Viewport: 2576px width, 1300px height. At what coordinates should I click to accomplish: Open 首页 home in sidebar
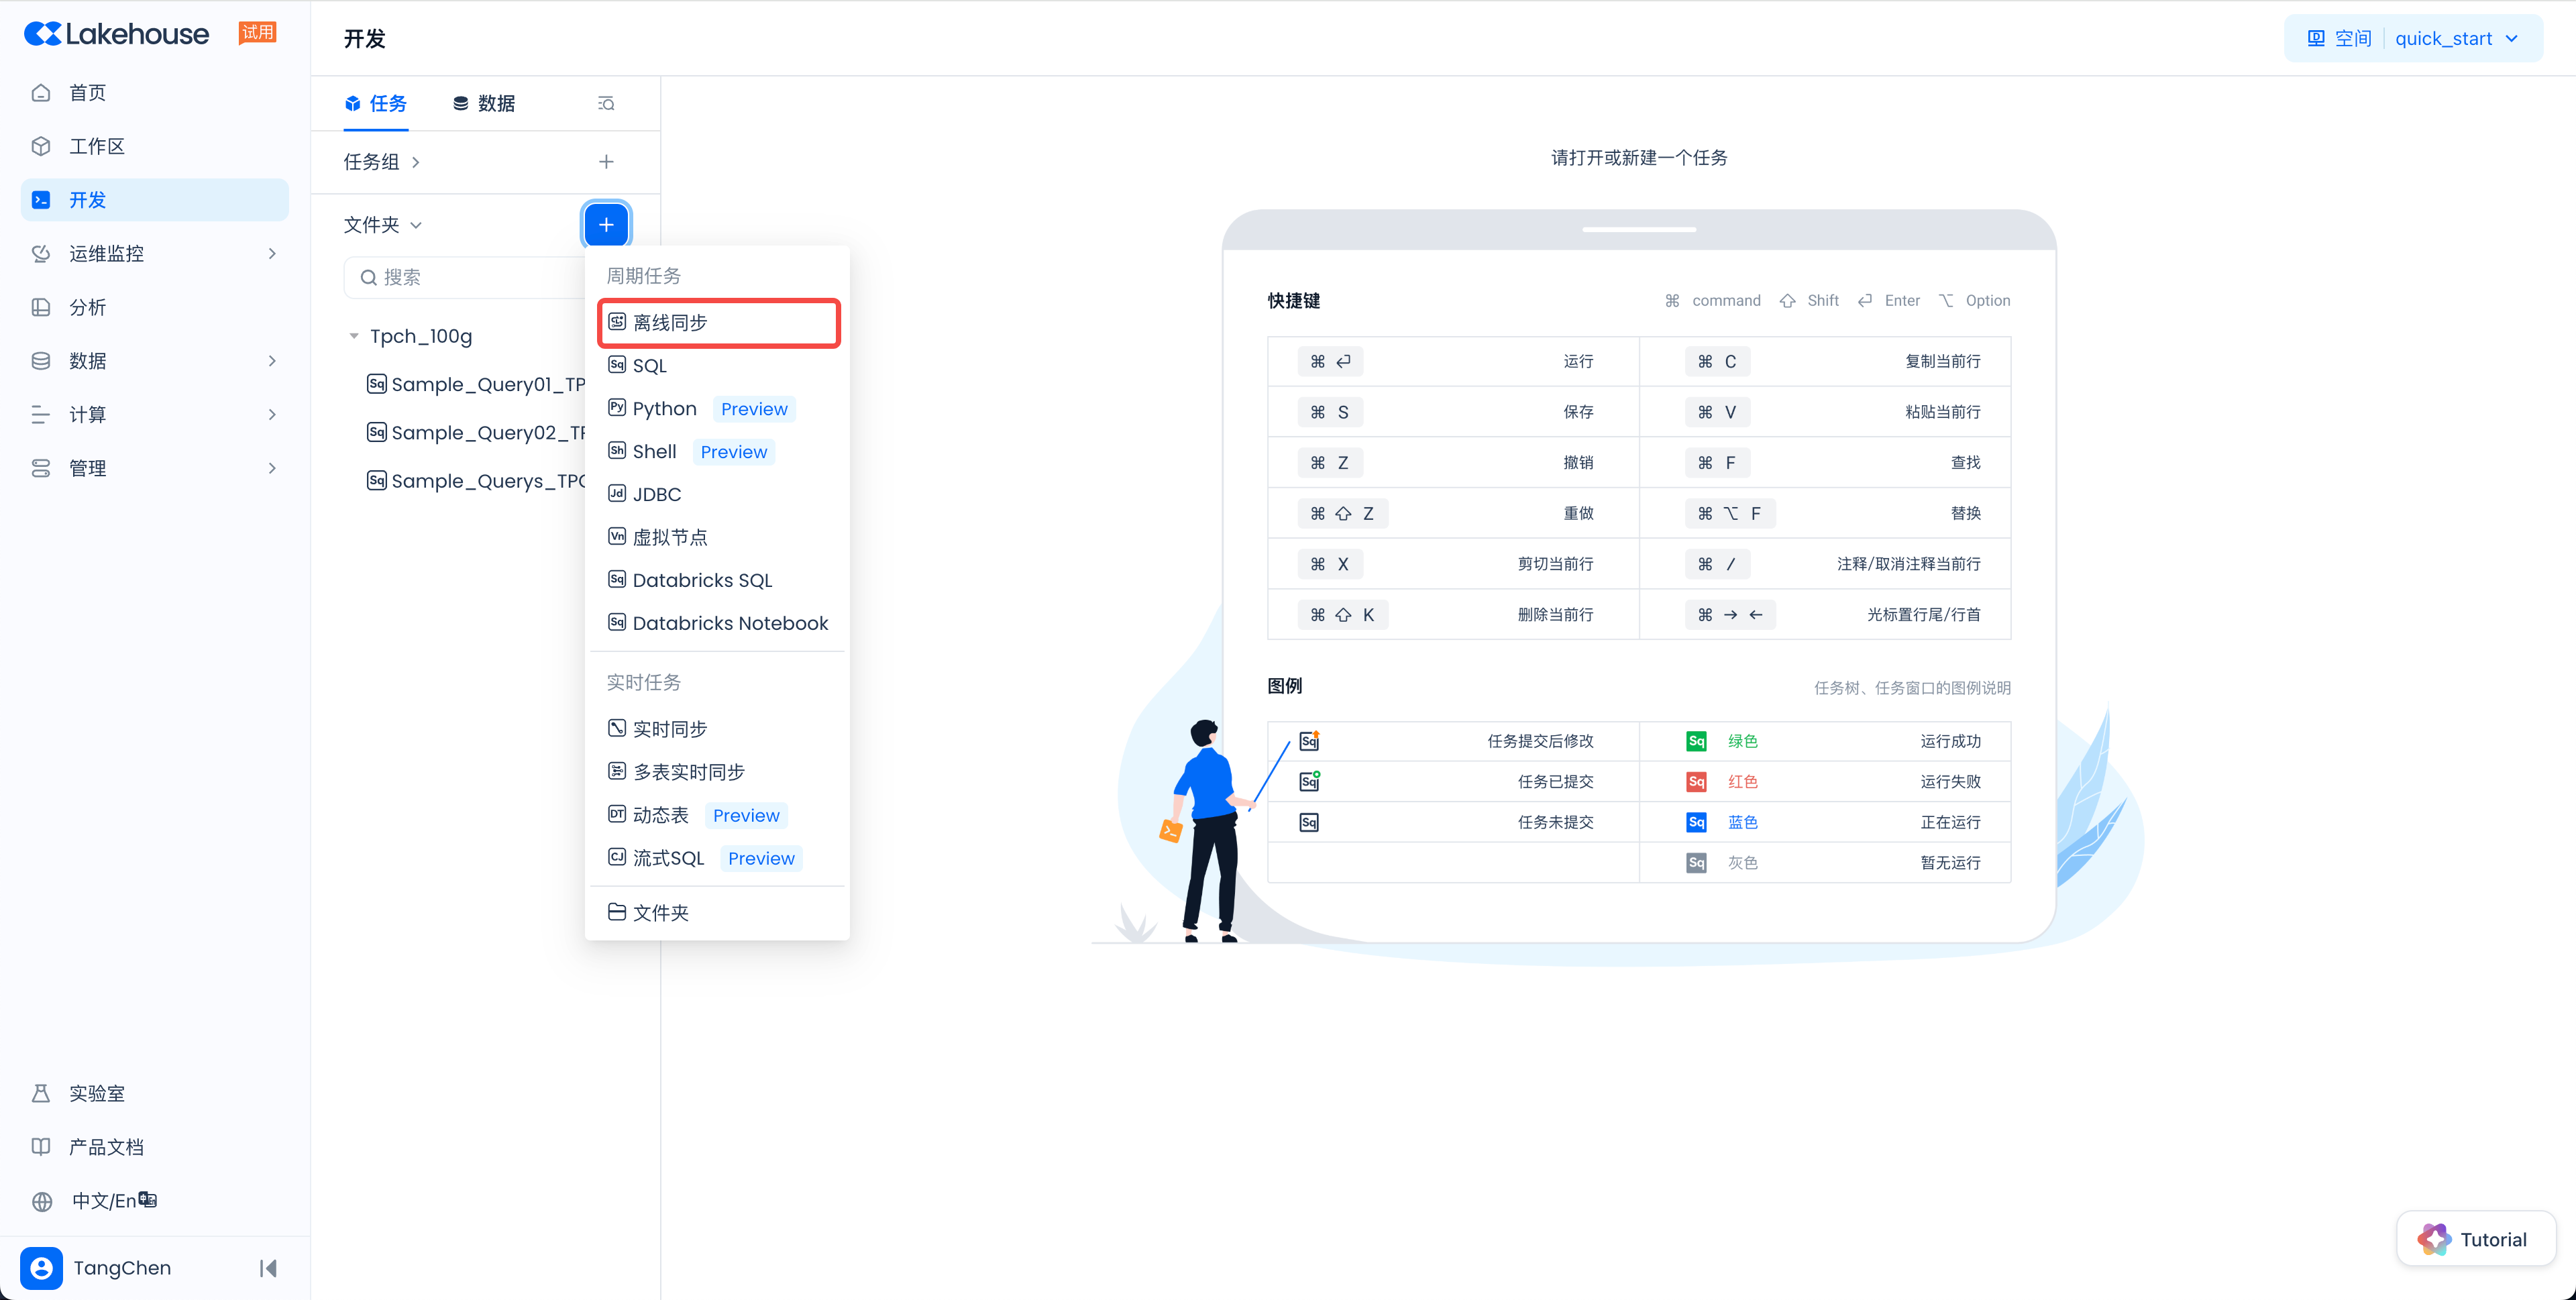click(x=87, y=92)
